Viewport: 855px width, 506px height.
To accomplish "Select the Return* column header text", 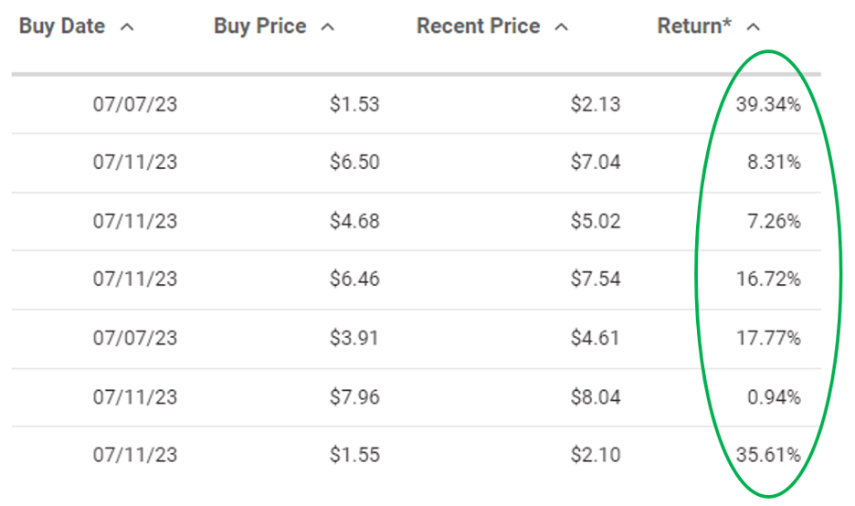I will [694, 26].
